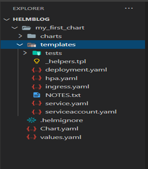
Task: Expand the tests folder chevron
Action: coord(25,53)
